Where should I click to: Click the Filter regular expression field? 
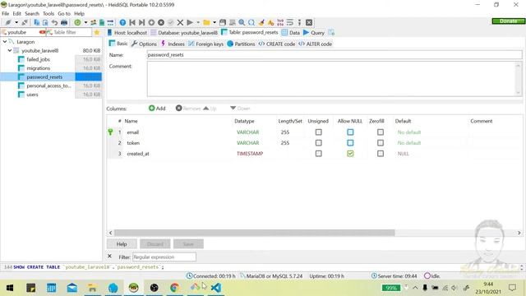pyautogui.click(x=164, y=257)
